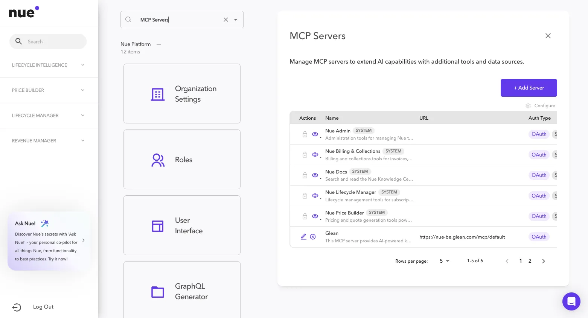Open the rows per page dropdown
The image size is (588, 318).
(445, 261)
